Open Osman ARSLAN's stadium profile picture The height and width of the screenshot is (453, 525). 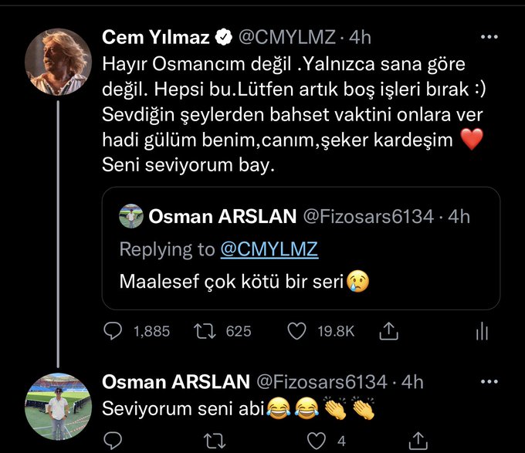pyautogui.click(x=59, y=408)
